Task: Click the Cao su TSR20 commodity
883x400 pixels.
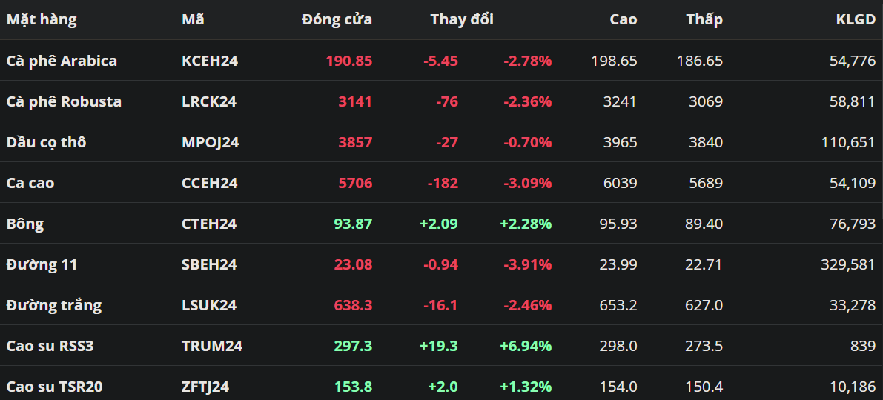Action: (54, 387)
